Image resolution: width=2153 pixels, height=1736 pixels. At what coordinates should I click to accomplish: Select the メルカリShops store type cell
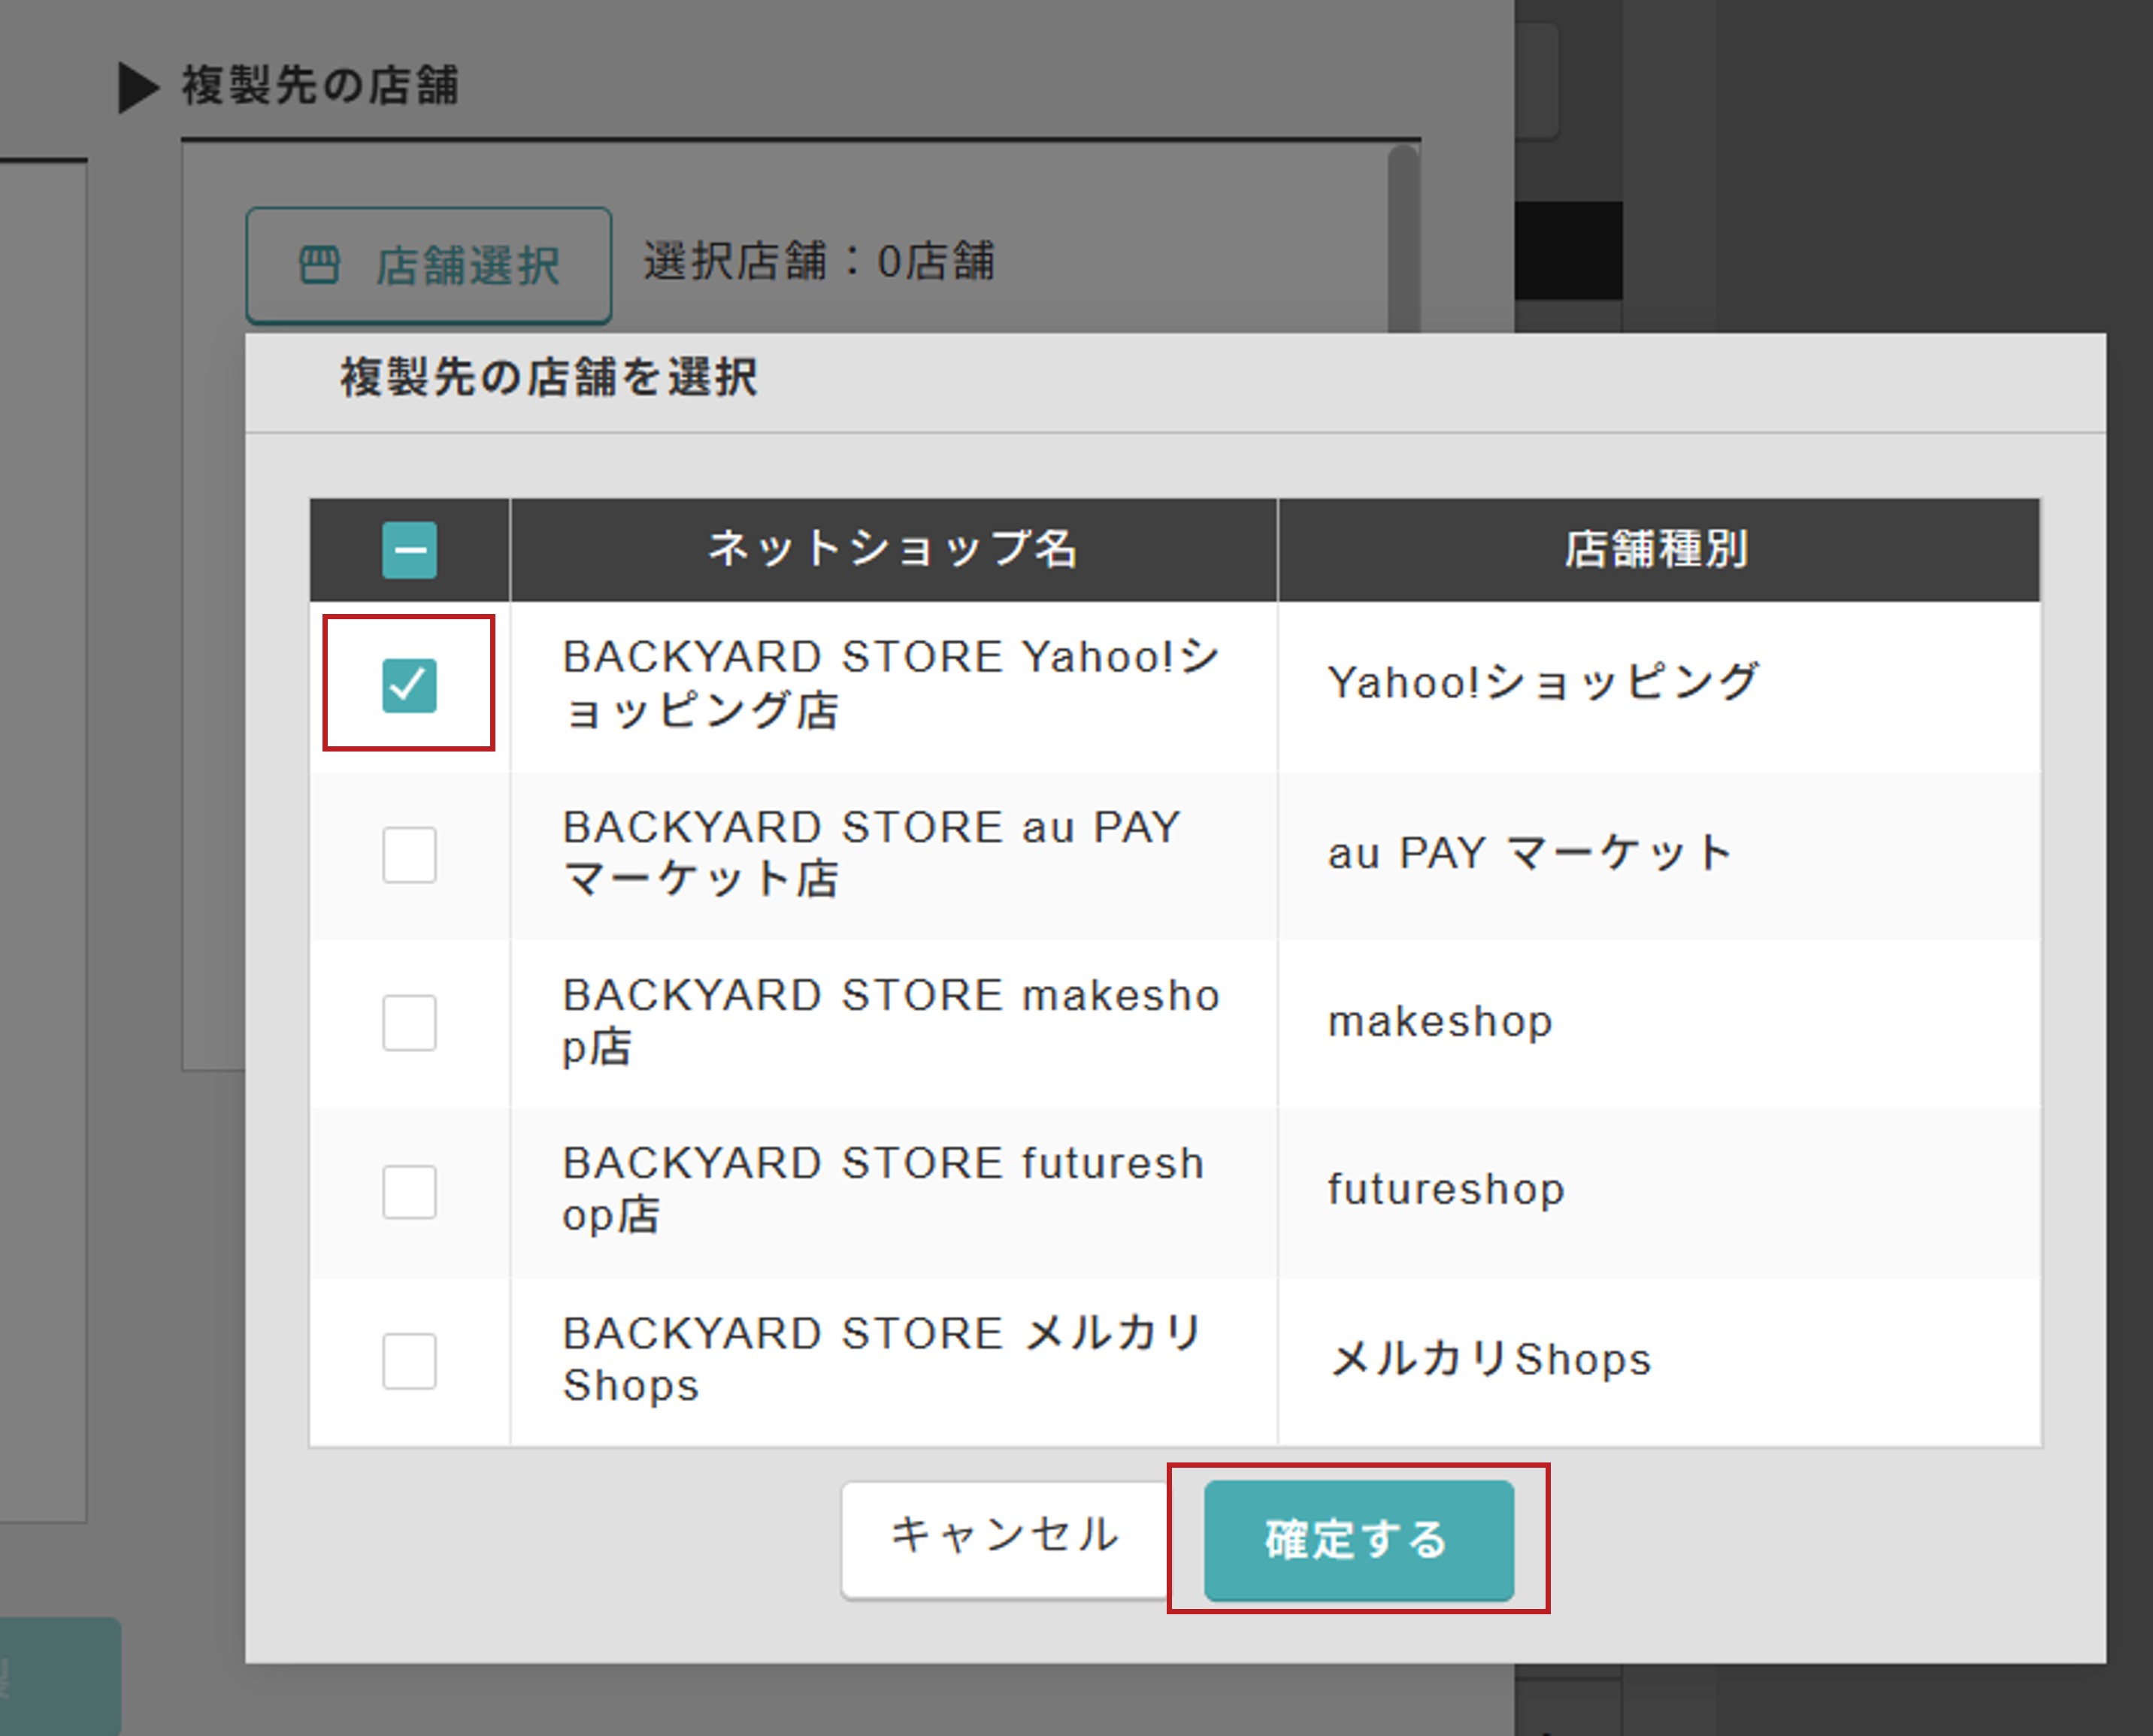(x=1658, y=1360)
